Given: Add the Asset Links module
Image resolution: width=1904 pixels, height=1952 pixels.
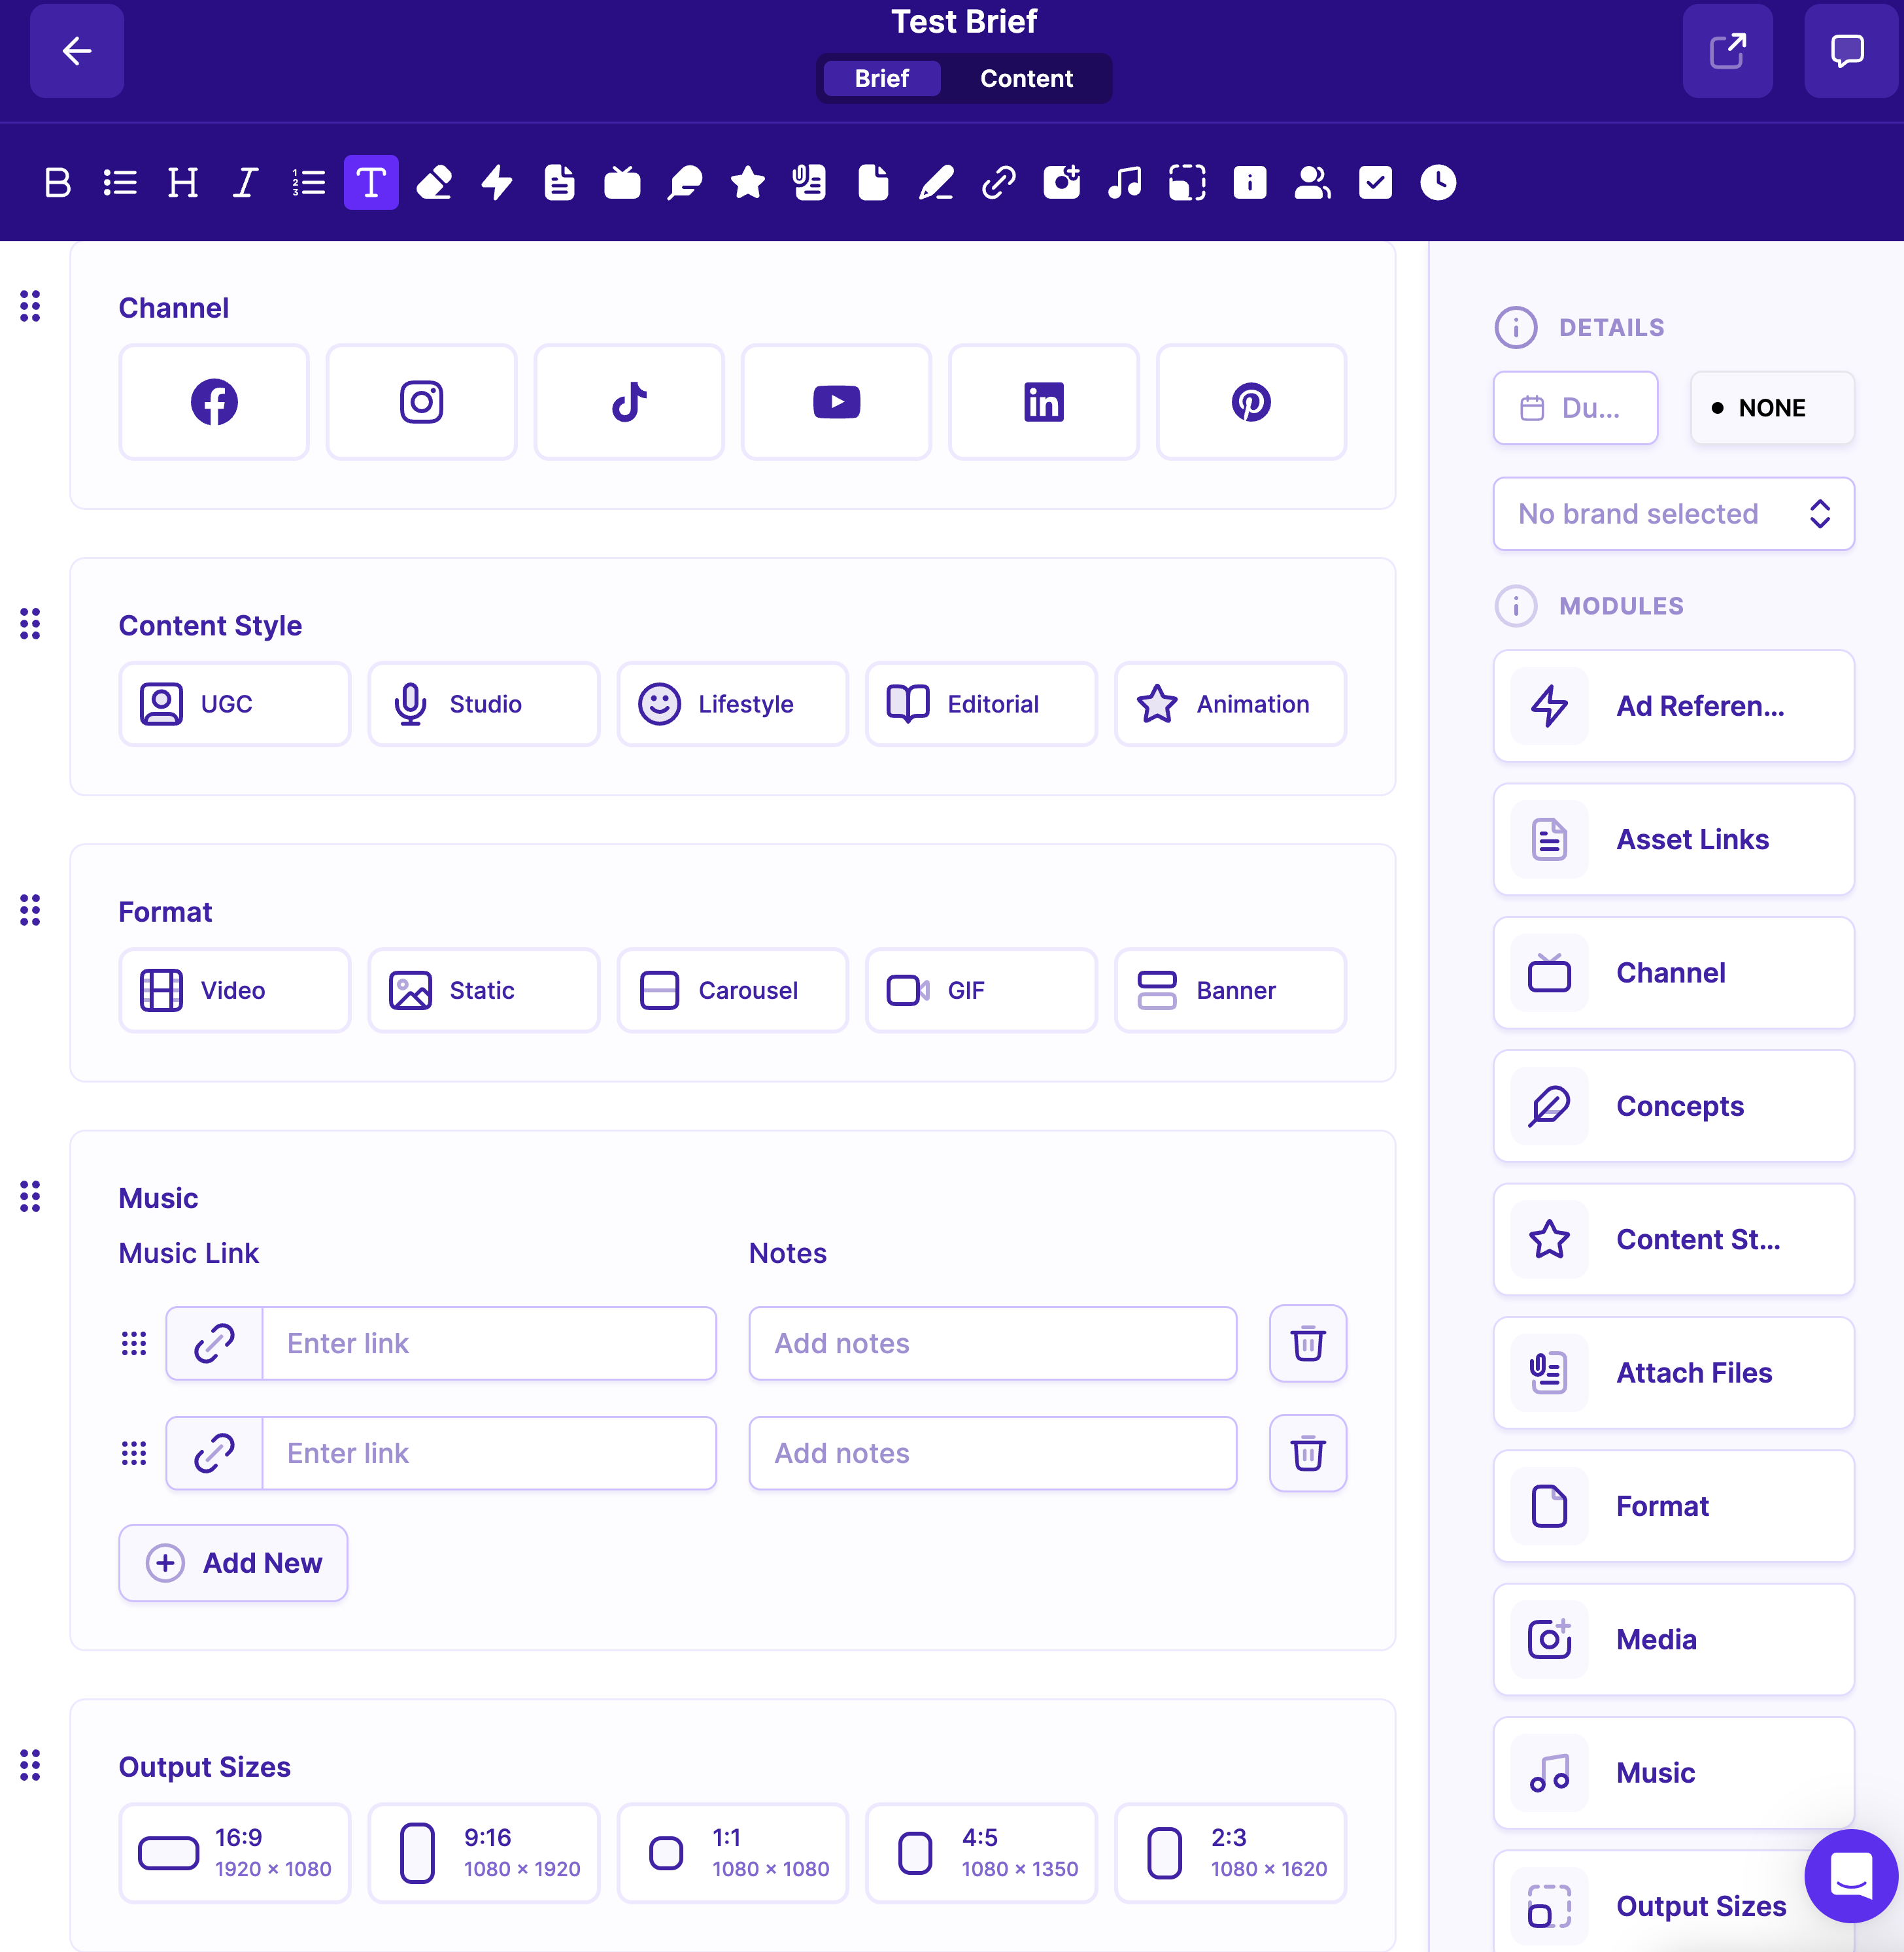Looking at the screenshot, I should [x=1673, y=839].
